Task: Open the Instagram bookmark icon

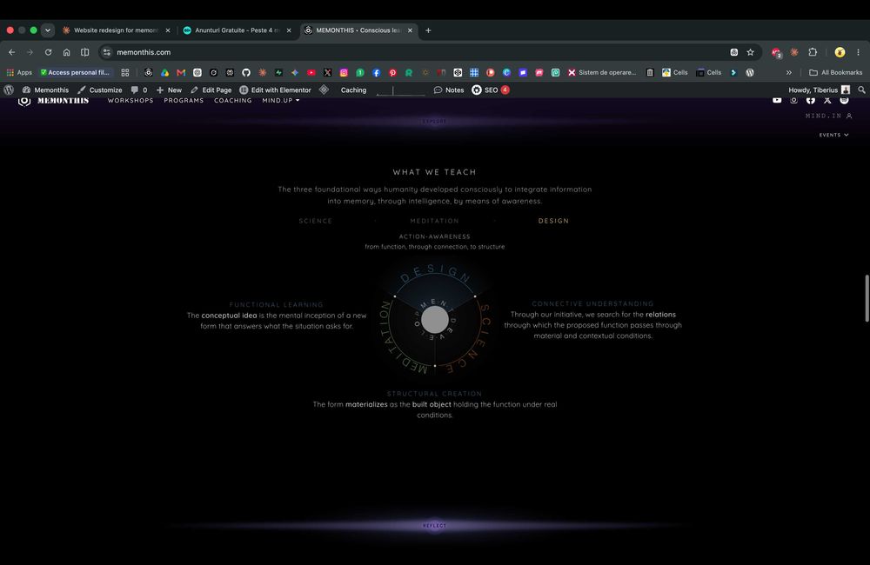Action: (x=344, y=73)
